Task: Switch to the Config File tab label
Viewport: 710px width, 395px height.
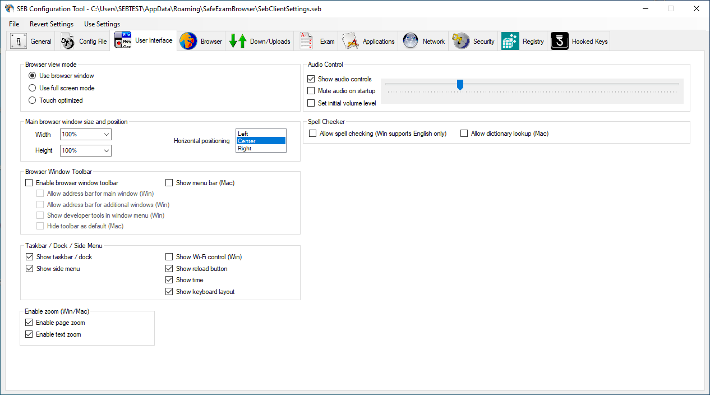Action: click(x=93, y=42)
